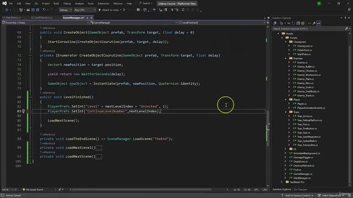Click Add to Source Control in status bar
The width and height of the screenshot is (353, 198).
297,195
